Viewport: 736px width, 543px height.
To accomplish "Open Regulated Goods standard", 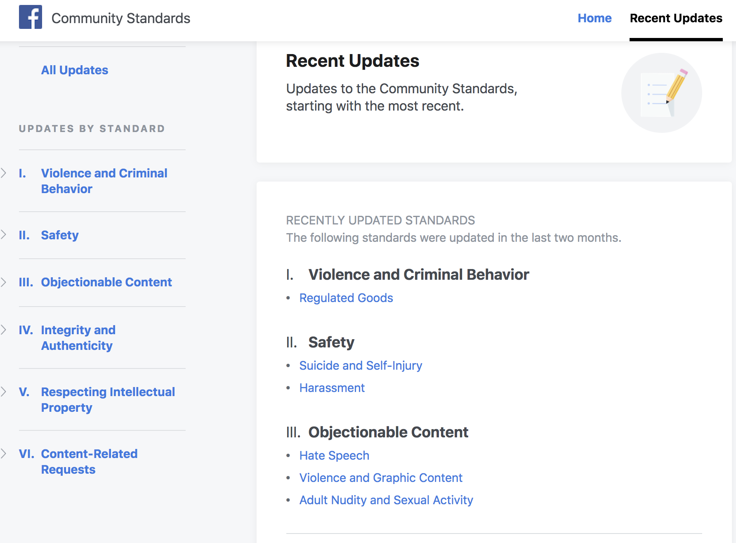I will [x=346, y=298].
